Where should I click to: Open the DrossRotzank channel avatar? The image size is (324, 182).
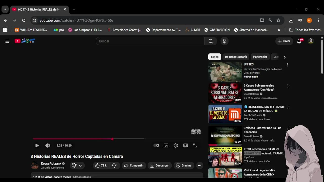coord(35,165)
